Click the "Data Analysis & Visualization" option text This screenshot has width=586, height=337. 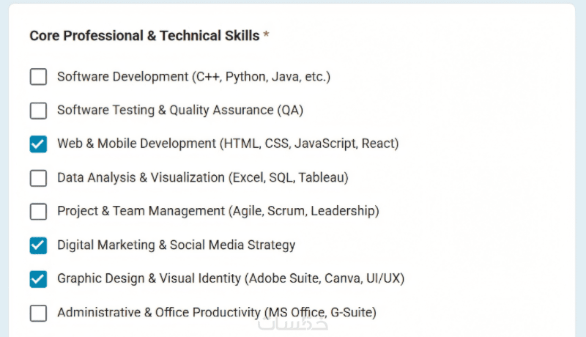click(x=203, y=178)
